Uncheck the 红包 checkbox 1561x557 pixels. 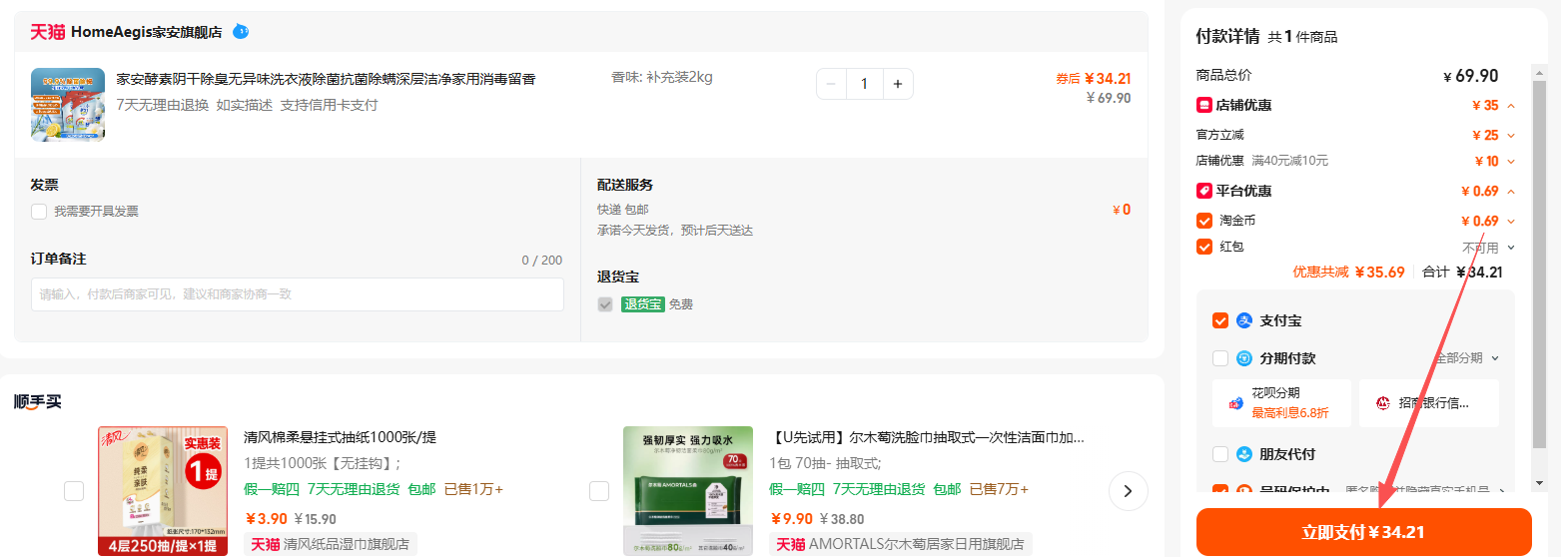pyautogui.click(x=1204, y=247)
